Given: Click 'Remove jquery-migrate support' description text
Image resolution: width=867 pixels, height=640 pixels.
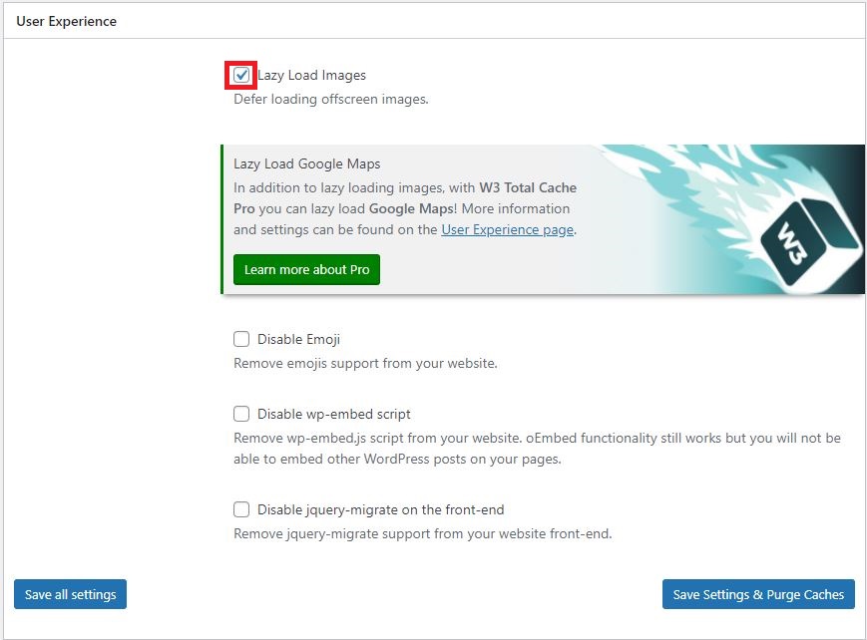Looking at the screenshot, I should 422,533.
